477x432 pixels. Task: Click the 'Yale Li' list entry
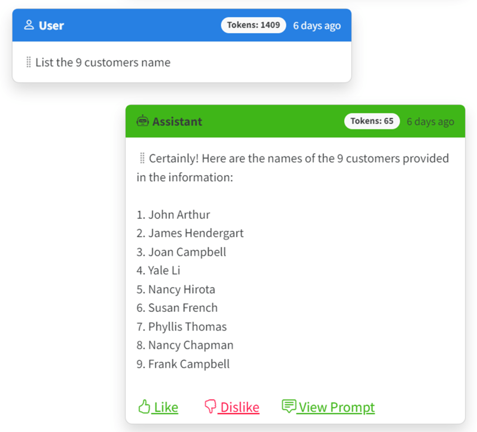164,271
